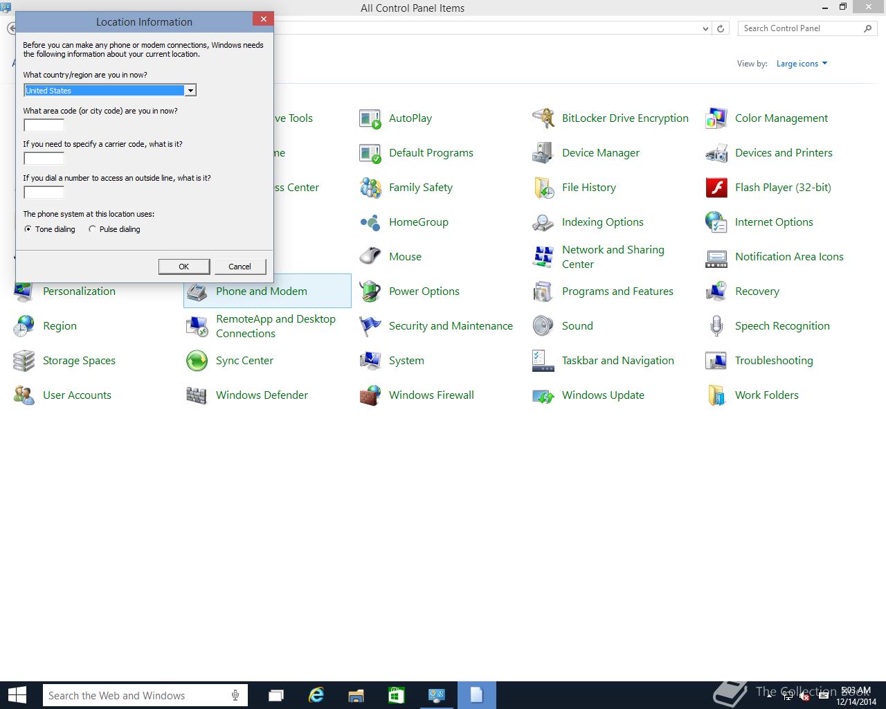The image size is (886, 709).
Task: Open the Color Management icon
Action: [716, 118]
